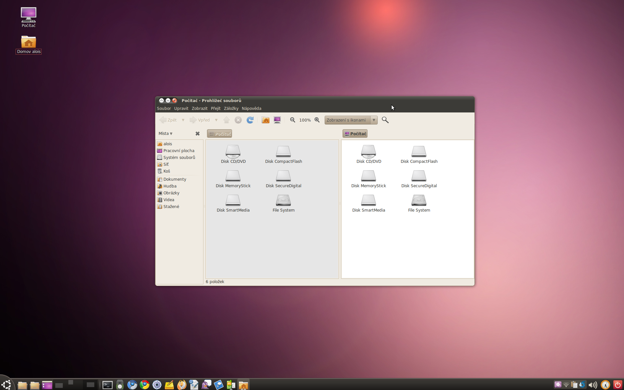The width and height of the screenshot is (624, 390).
Task: Click the zoom in magnifier icon
Action: pos(317,120)
